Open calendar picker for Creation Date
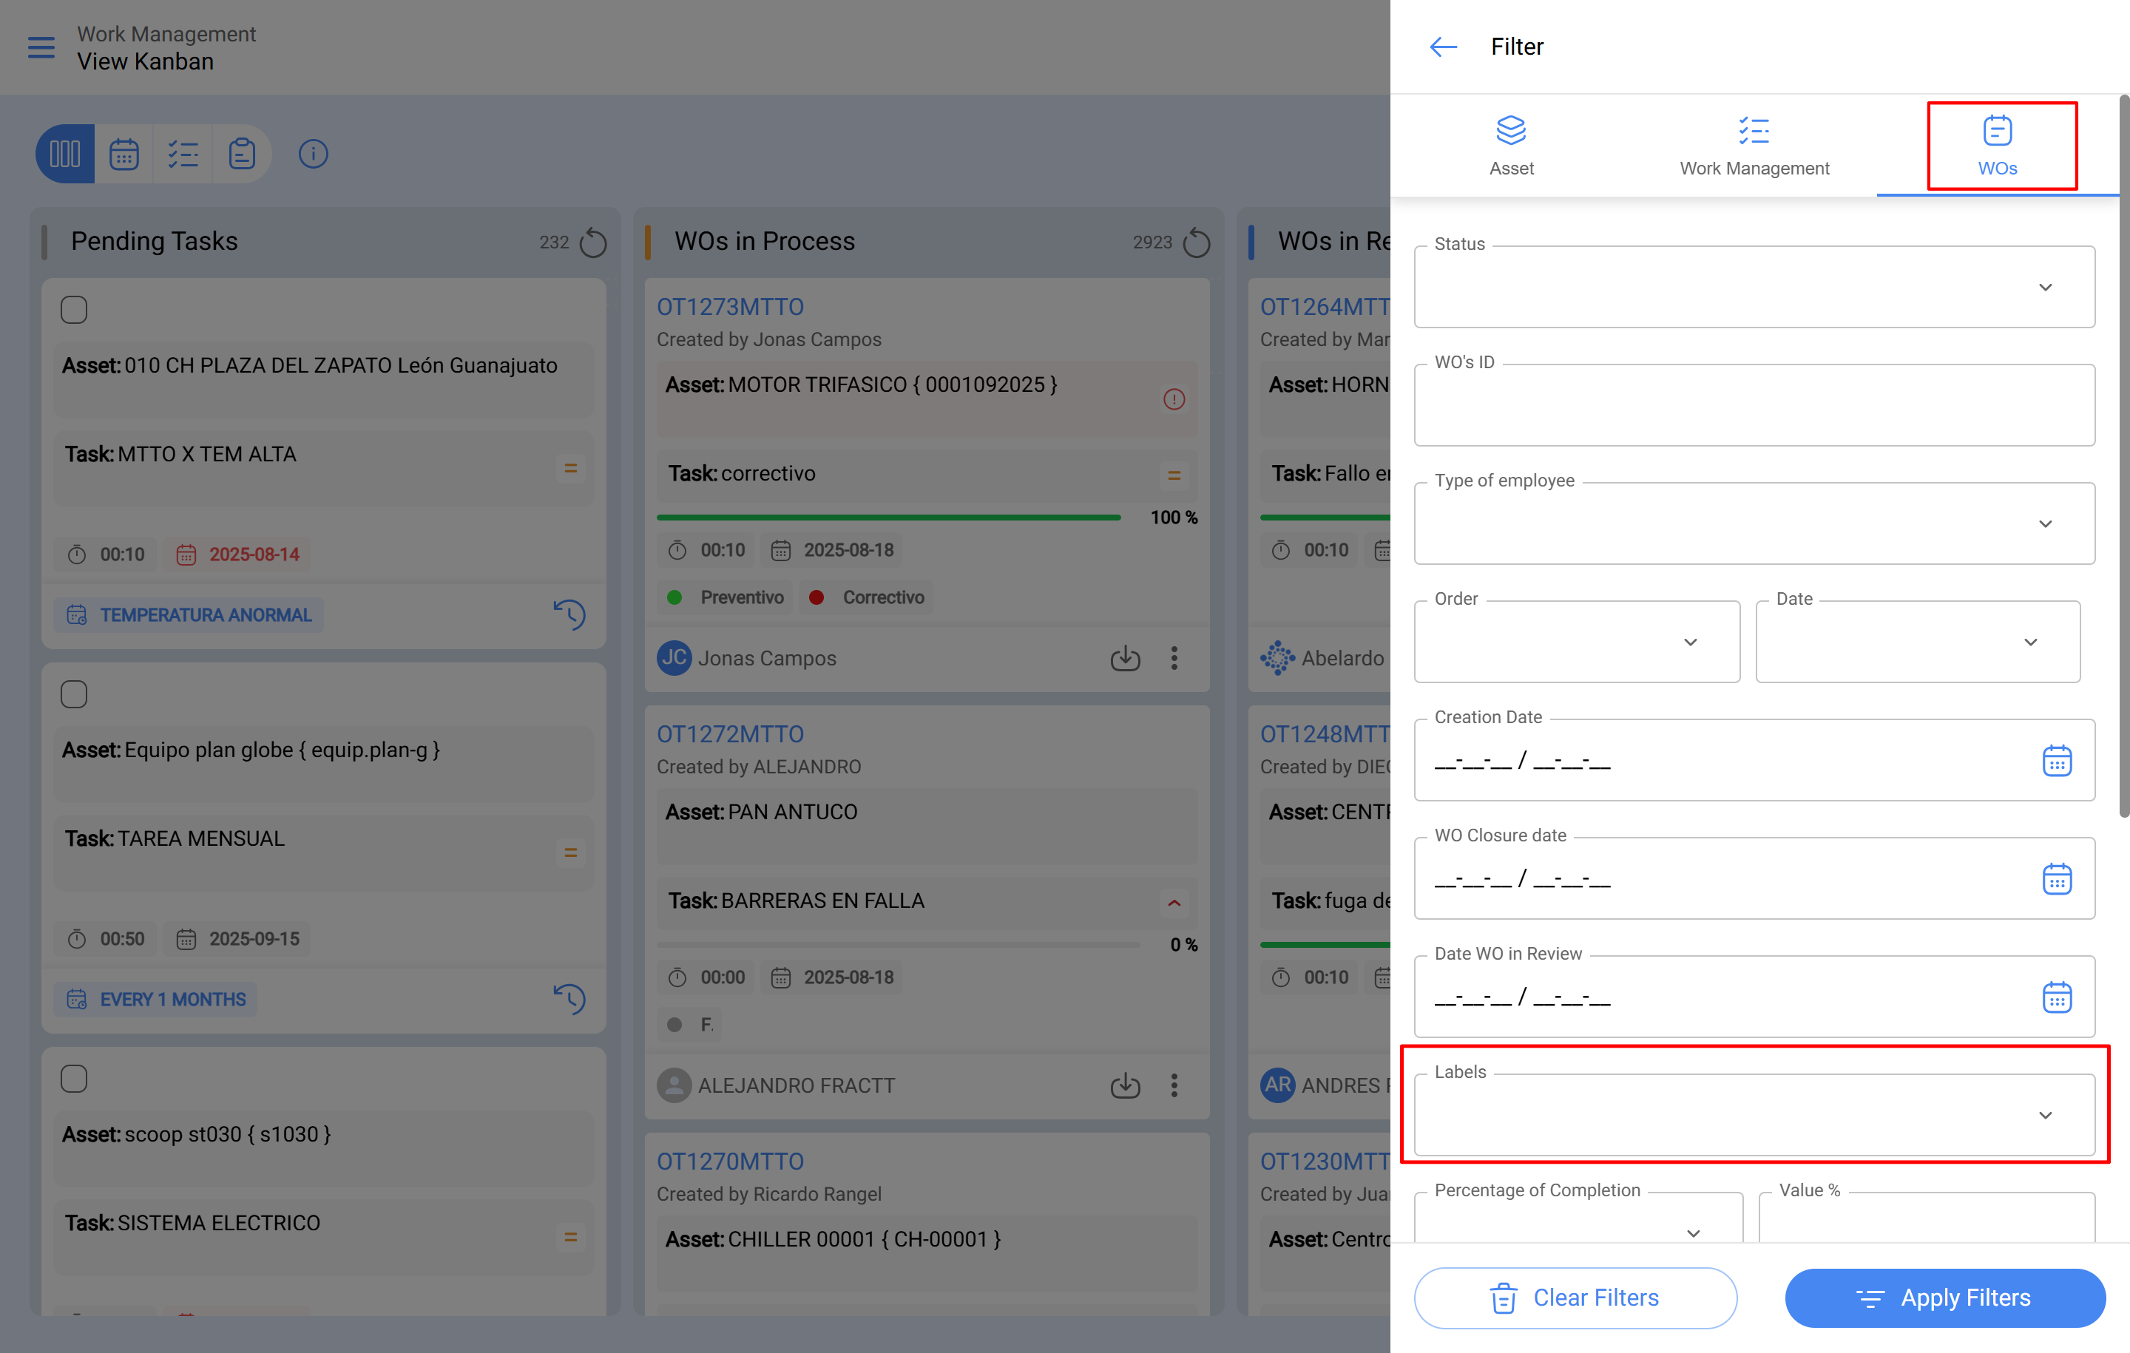The width and height of the screenshot is (2130, 1353). pyautogui.click(x=2057, y=761)
